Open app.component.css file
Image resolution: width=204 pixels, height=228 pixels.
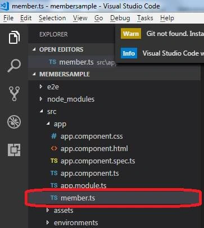pos(92,136)
